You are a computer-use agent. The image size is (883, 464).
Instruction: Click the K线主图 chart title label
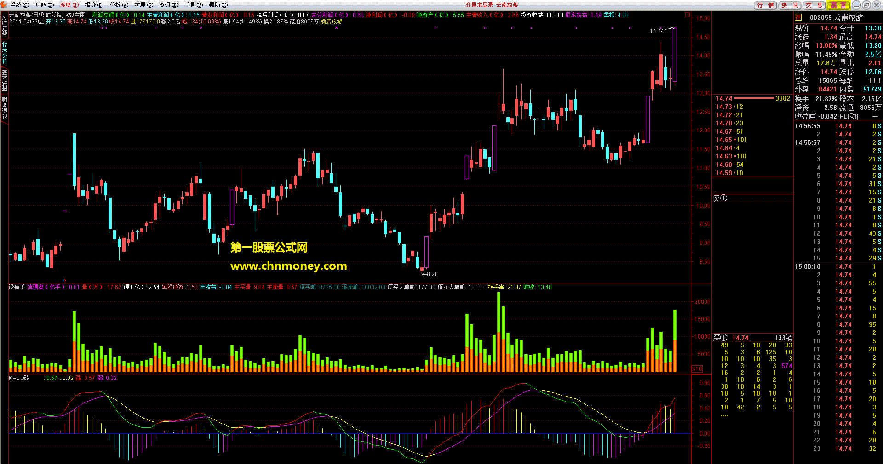point(75,15)
